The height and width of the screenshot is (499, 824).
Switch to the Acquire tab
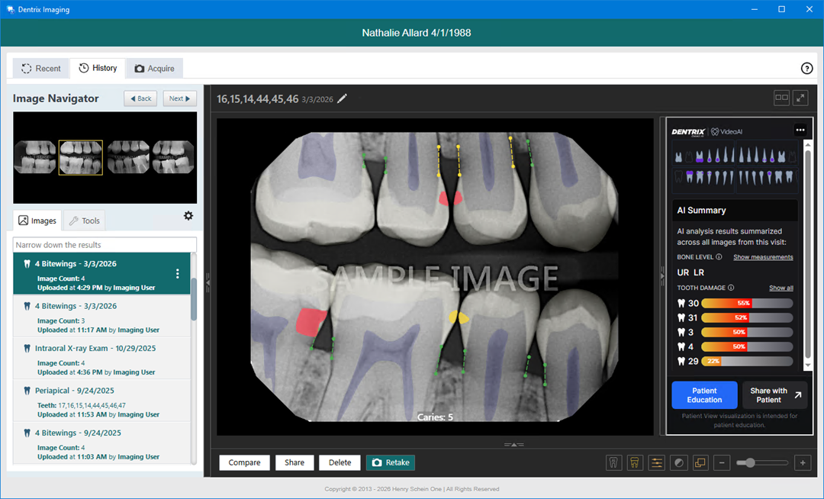(154, 68)
